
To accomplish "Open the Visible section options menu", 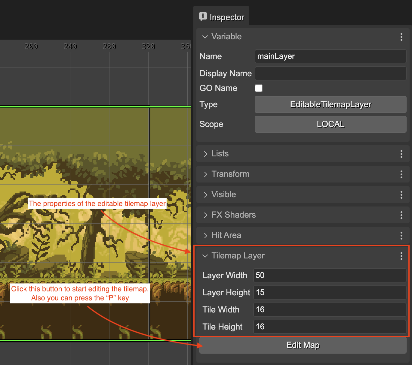I will coord(401,195).
